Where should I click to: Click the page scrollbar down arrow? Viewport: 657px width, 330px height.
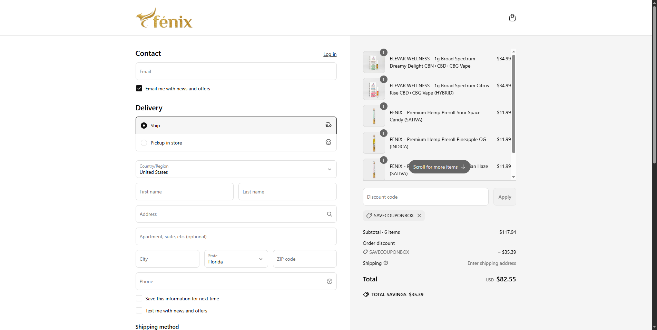[x=654, y=327]
